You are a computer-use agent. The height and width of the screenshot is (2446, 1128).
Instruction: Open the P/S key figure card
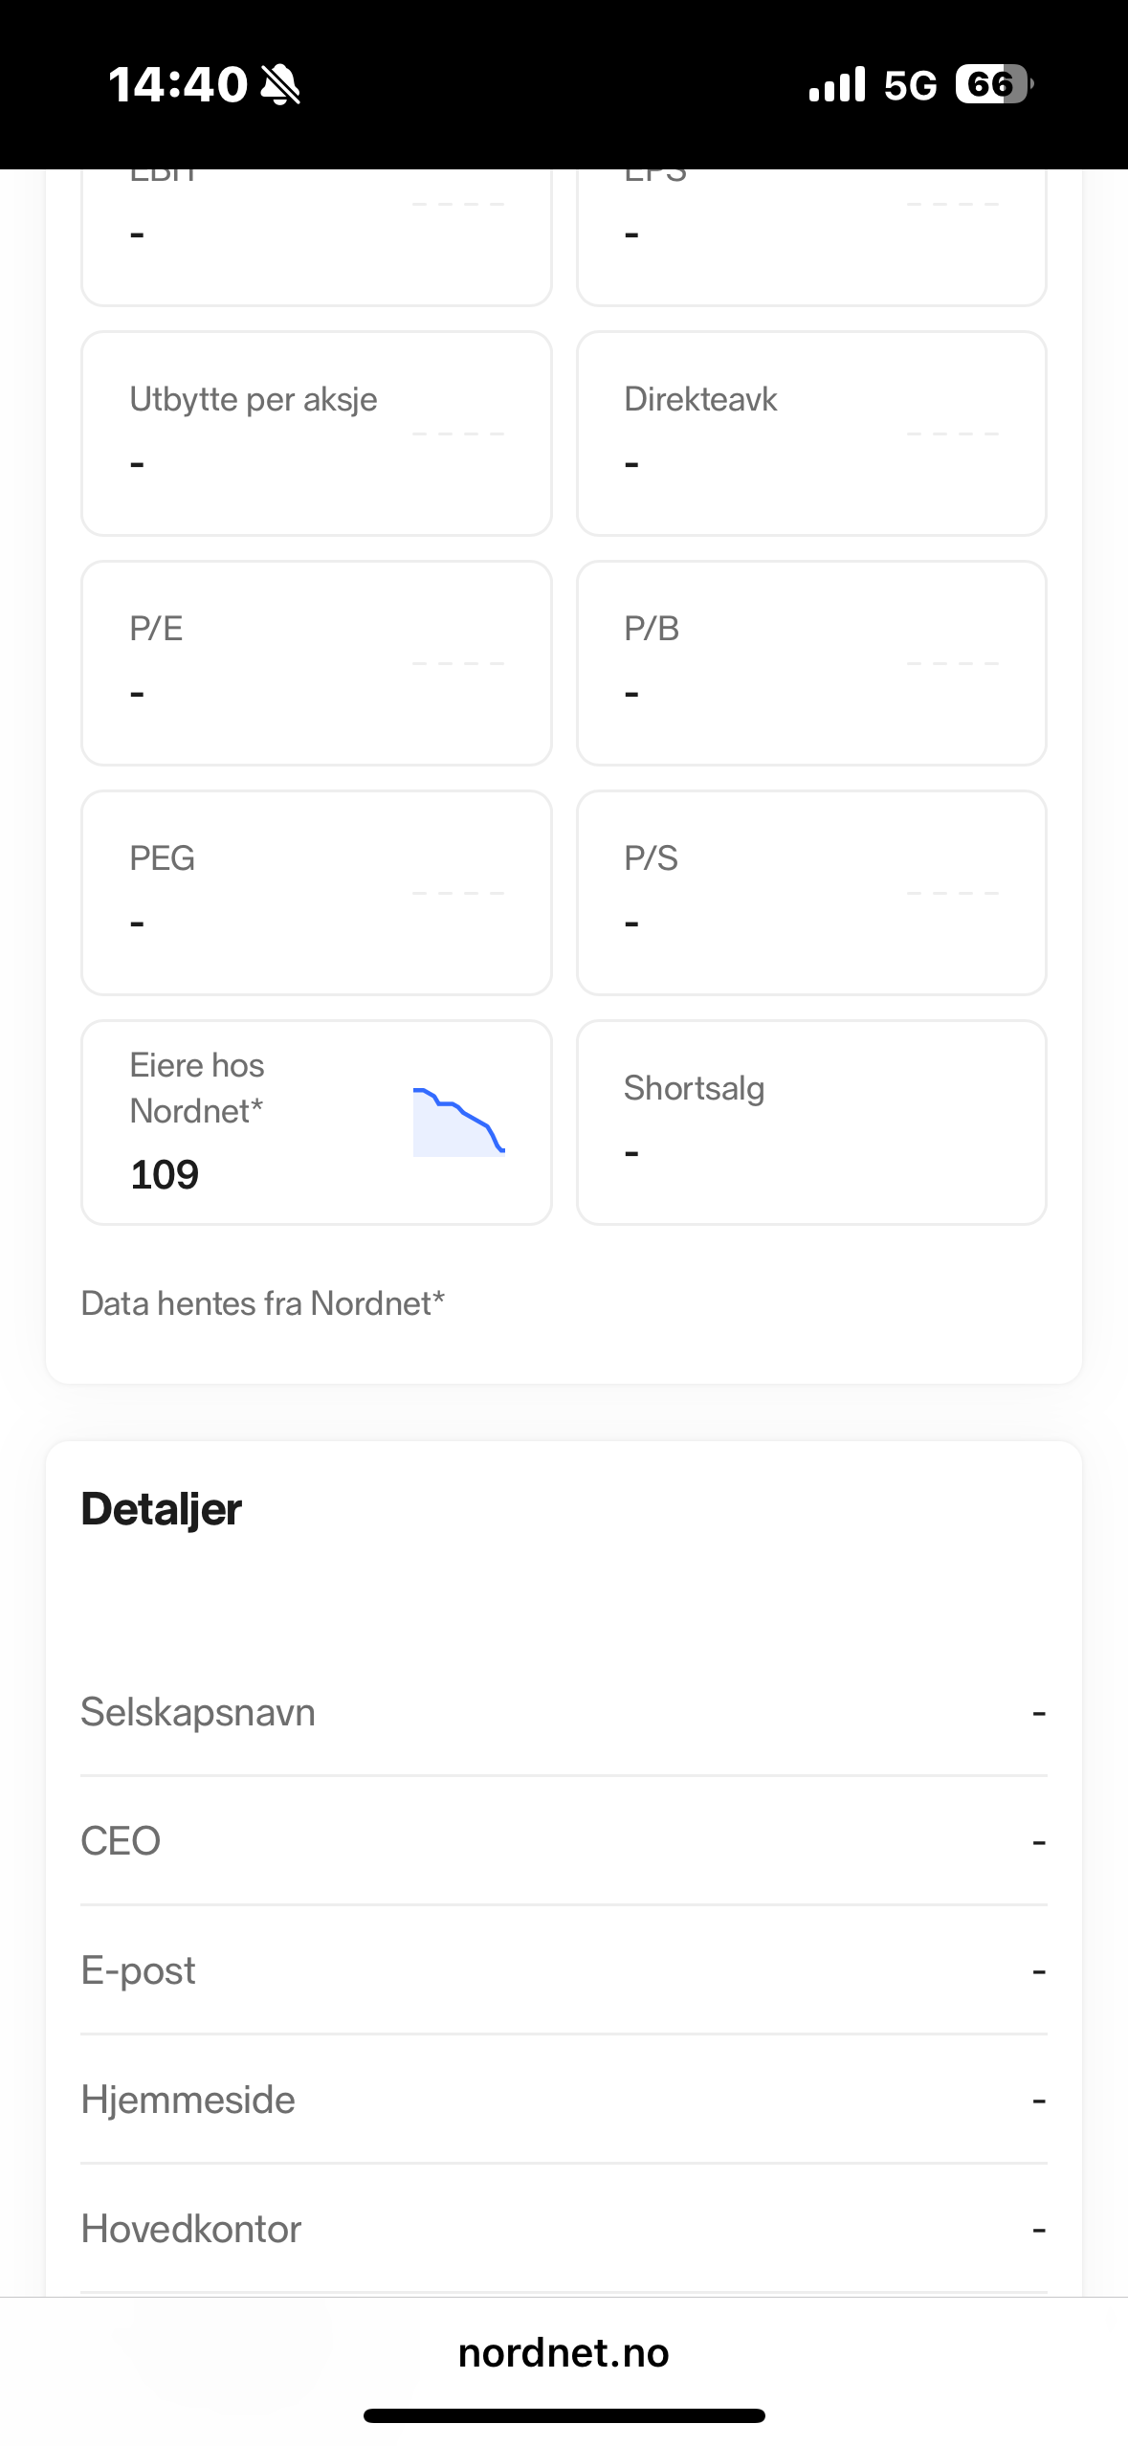tap(811, 893)
